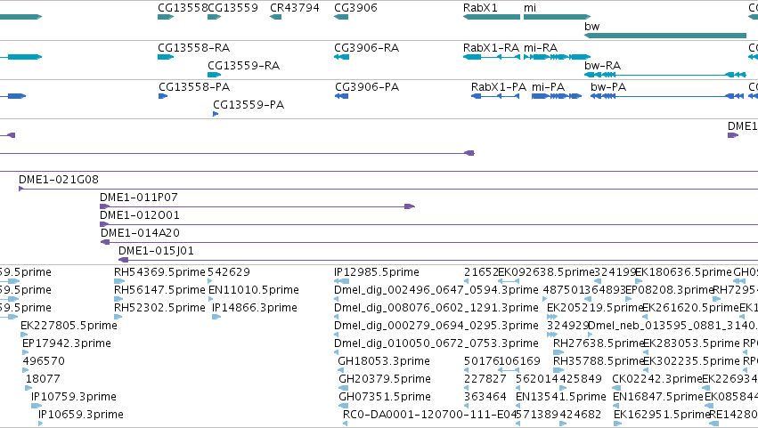
Task: Select the RH56147.5prime EST label
Action: (159, 290)
